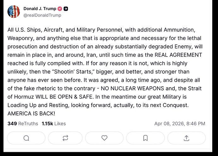218x156 pixels.
Task: Open the Apr 08, 2026 timestamp
Action: point(180,124)
